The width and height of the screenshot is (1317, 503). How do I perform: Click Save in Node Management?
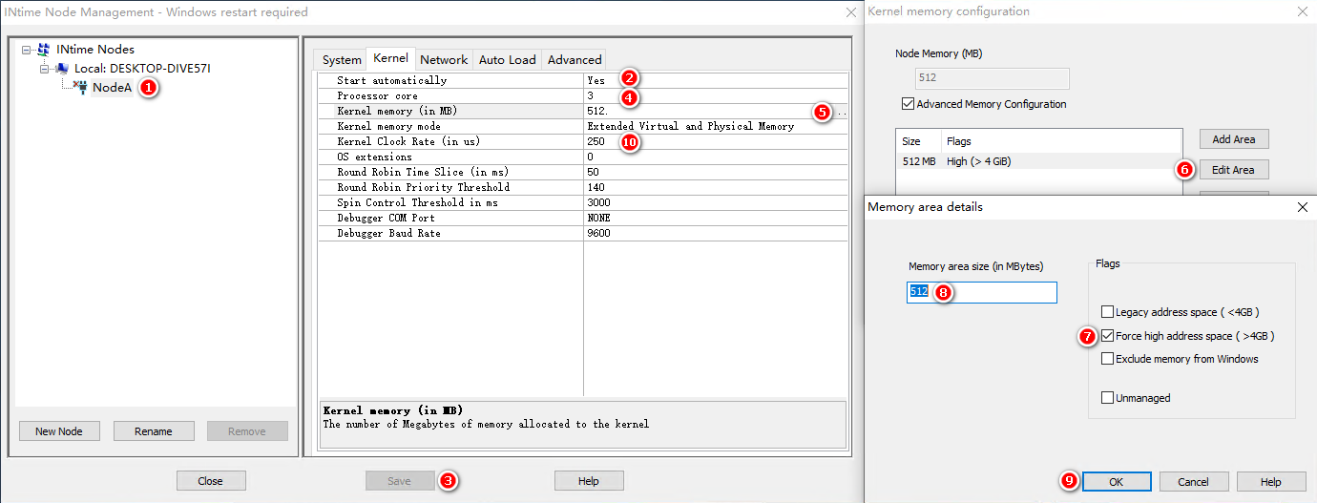coord(400,481)
